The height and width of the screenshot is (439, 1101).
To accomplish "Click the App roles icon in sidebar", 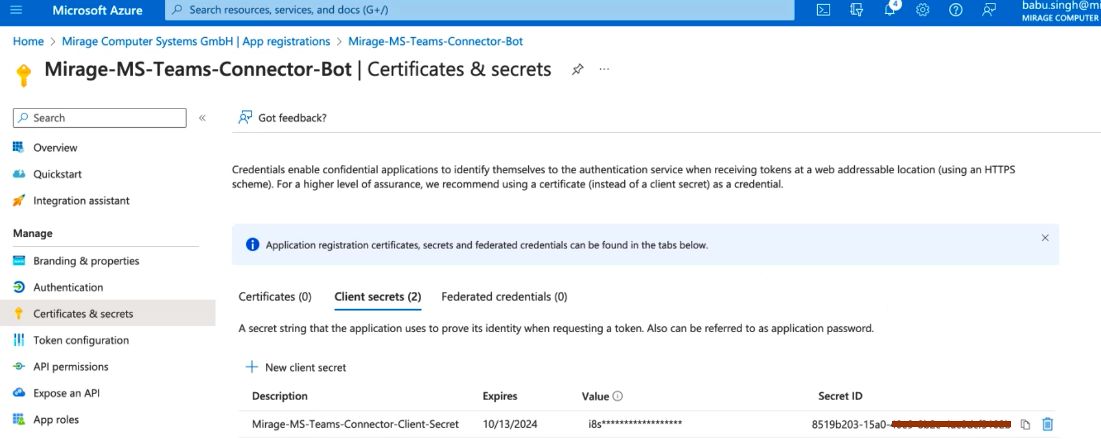I will pos(19,419).
